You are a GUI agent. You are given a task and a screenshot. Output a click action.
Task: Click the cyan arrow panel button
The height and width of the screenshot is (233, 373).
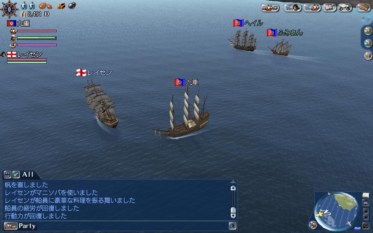click(x=368, y=43)
